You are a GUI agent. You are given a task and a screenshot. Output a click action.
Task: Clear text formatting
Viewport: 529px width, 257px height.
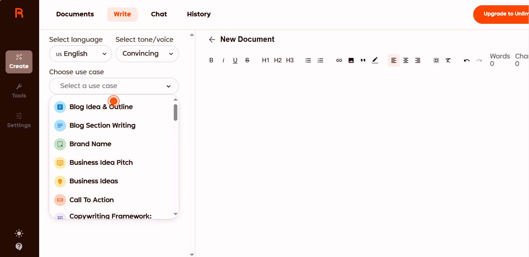(448, 60)
